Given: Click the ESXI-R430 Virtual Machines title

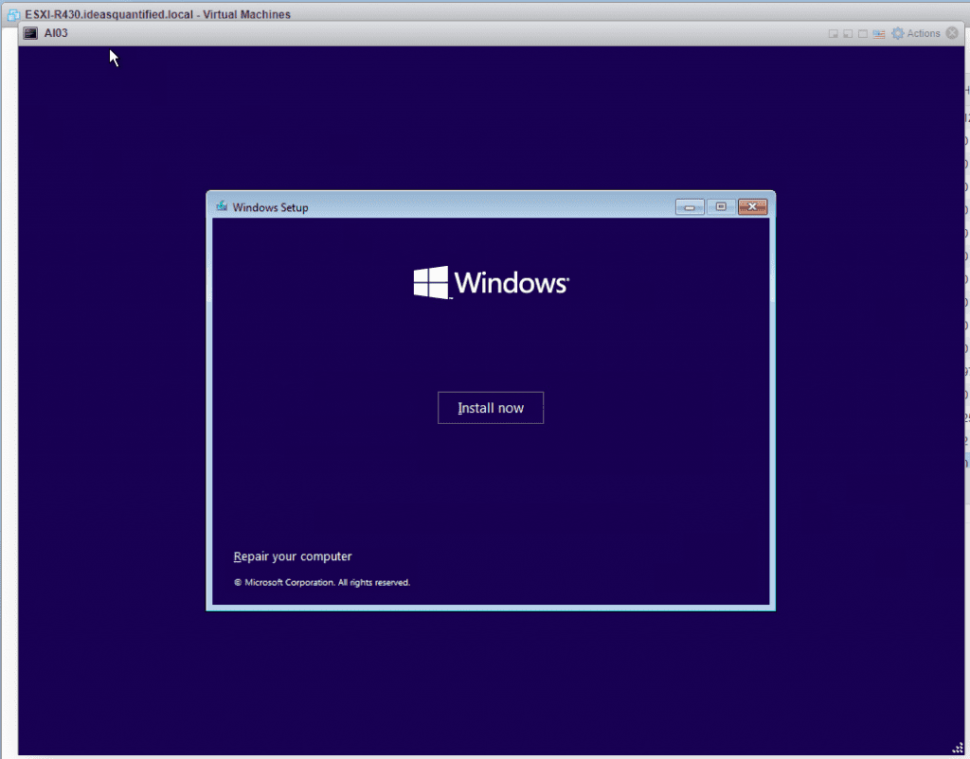Looking at the screenshot, I should 158,14.
